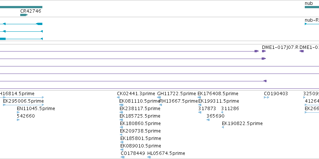Select the 317873 arrow glyph
The image size is (319, 159).
[200, 112]
